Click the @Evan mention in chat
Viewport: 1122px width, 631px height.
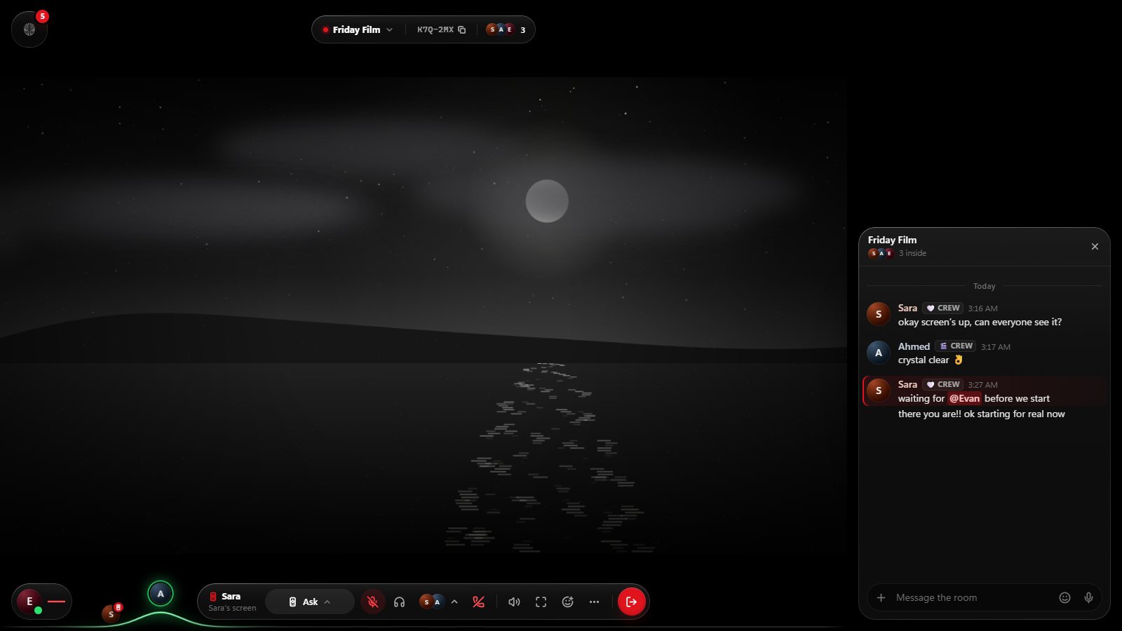click(964, 399)
